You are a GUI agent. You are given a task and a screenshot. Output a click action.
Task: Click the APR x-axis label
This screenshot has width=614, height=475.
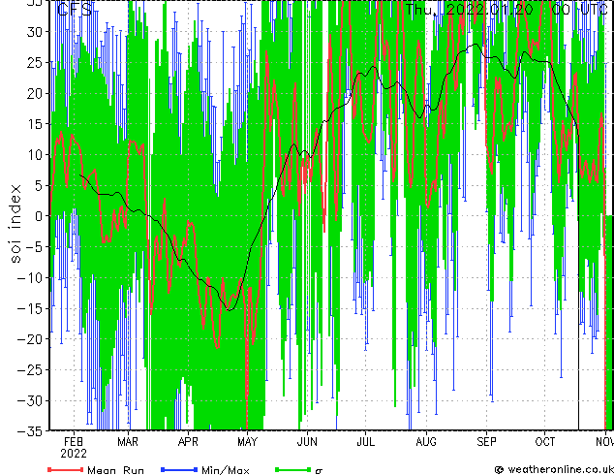pos(188,442)
